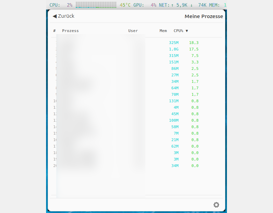
Task: Go back using the Zurück button
Action: pyautogui.click(x=63, y=16)
